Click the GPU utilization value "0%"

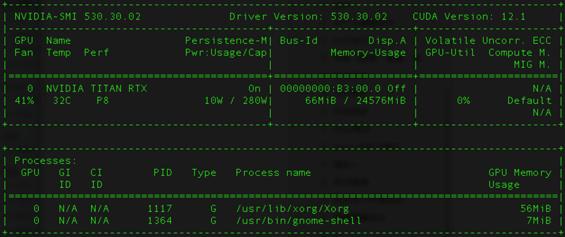(x=463, y=100)
